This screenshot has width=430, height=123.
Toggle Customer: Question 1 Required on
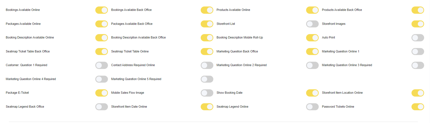pos(101,65)
